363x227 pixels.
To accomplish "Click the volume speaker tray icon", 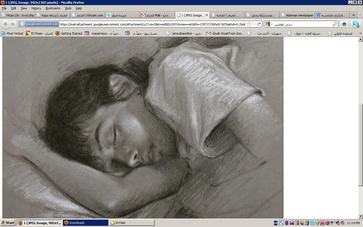I will point(327,223).
